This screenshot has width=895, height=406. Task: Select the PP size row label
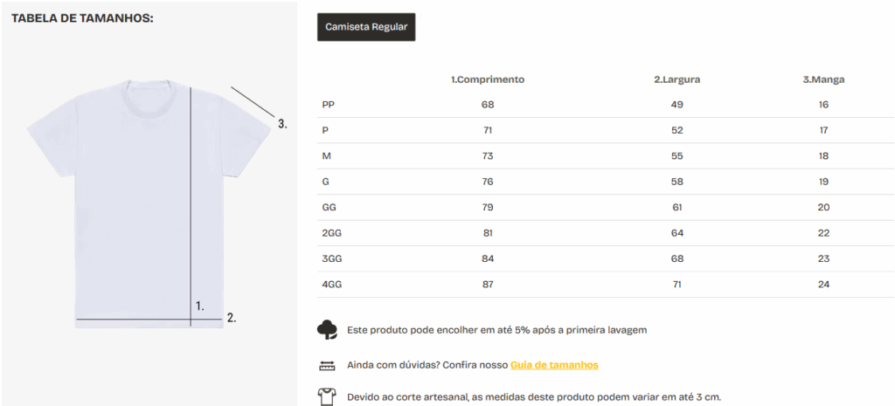(x=329, y=105)
